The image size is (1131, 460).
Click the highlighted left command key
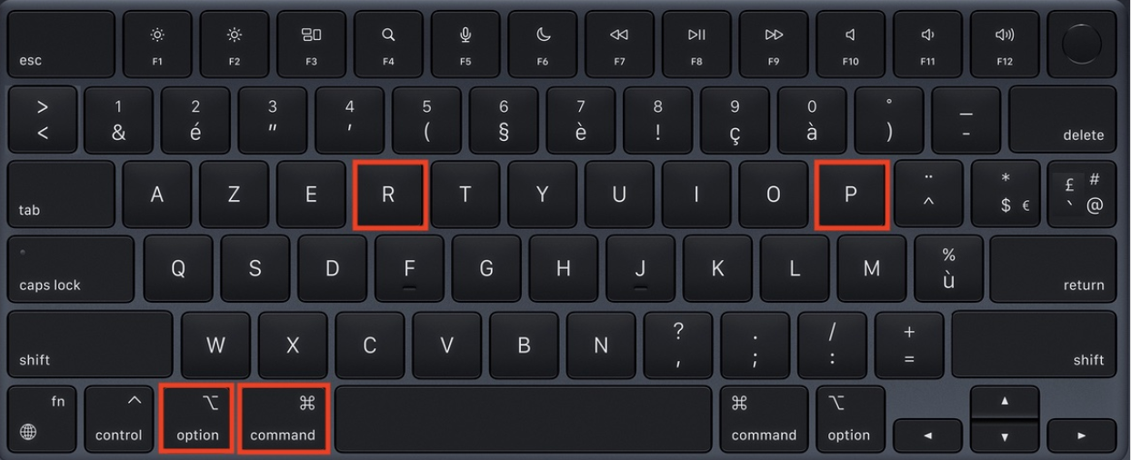coord(283,417)
